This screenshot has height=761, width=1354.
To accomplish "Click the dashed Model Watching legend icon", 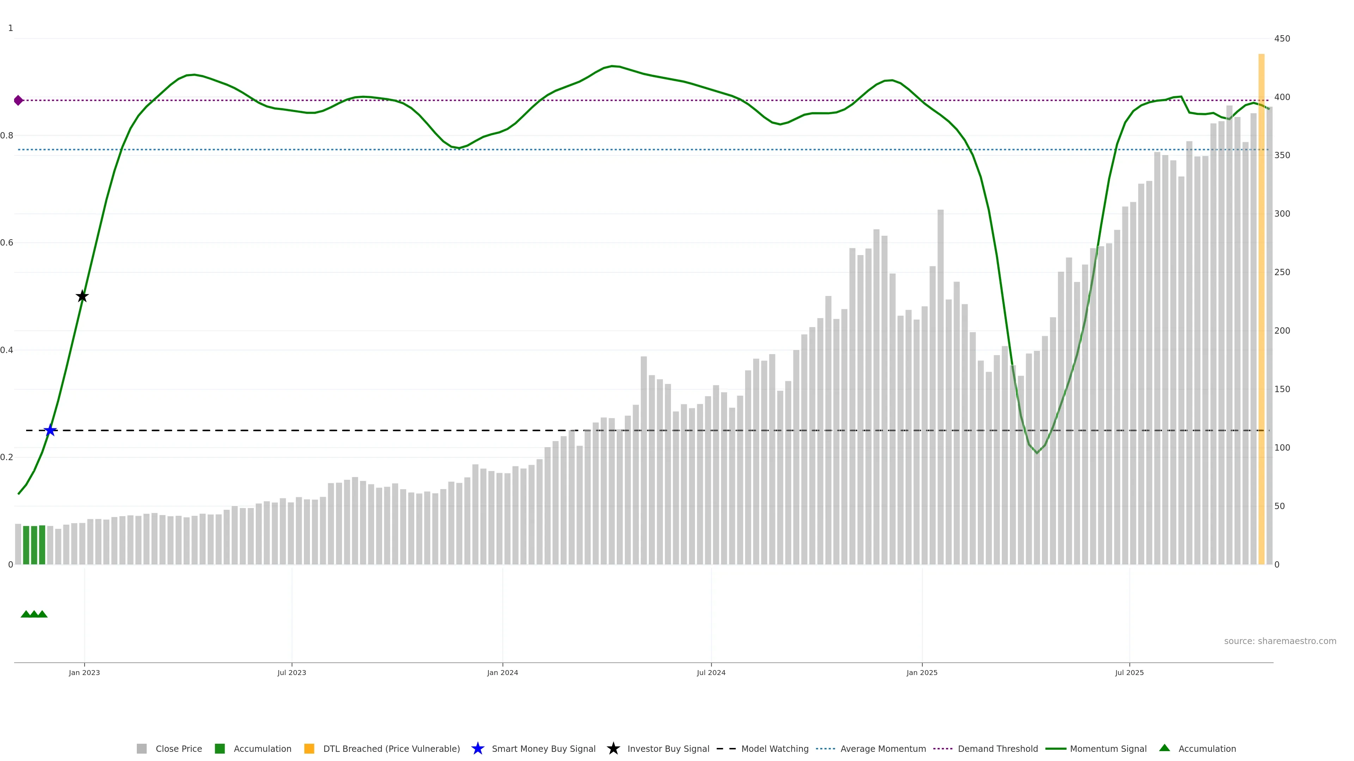I will coord(726,749).
